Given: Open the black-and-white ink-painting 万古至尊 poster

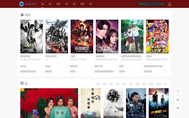Looking at the screenshot, I should click(31, 36).
